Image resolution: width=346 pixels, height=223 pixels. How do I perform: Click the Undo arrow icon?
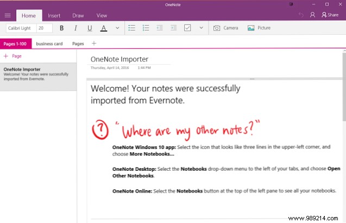[x=301, y=15]
